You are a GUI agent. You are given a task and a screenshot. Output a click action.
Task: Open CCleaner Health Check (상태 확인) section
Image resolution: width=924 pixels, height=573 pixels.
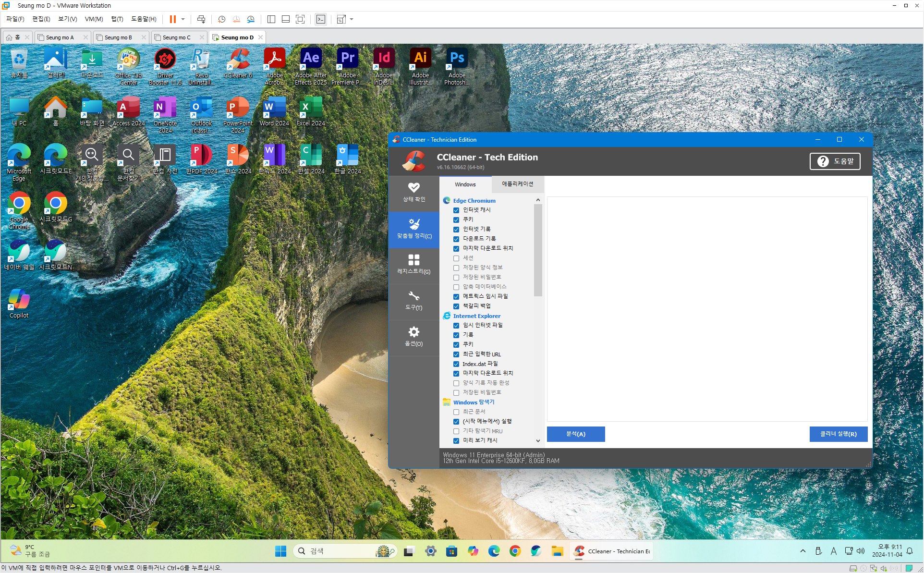tap(413, 192)
